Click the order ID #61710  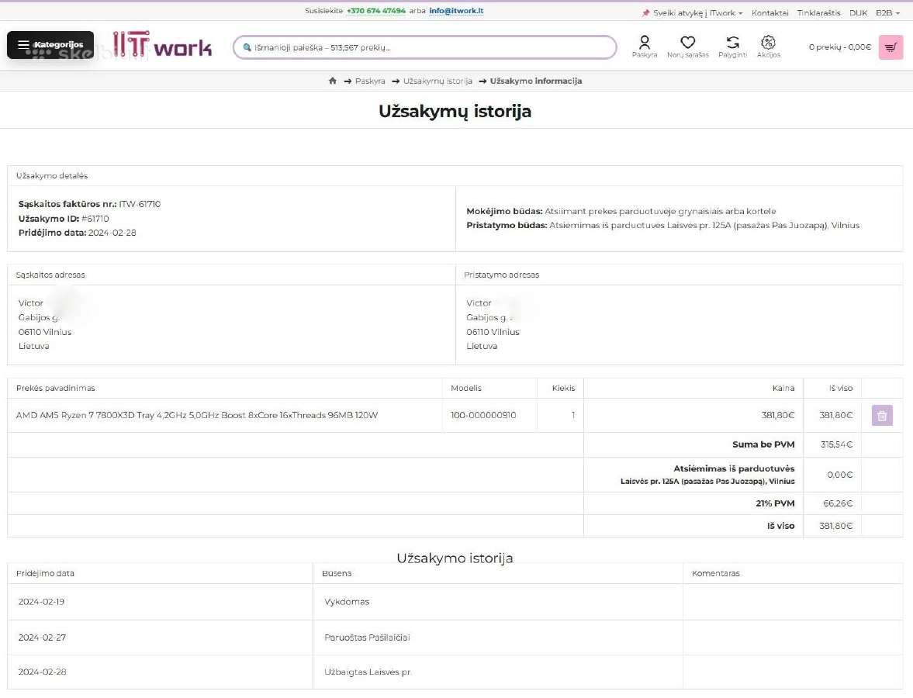(95, 218)
